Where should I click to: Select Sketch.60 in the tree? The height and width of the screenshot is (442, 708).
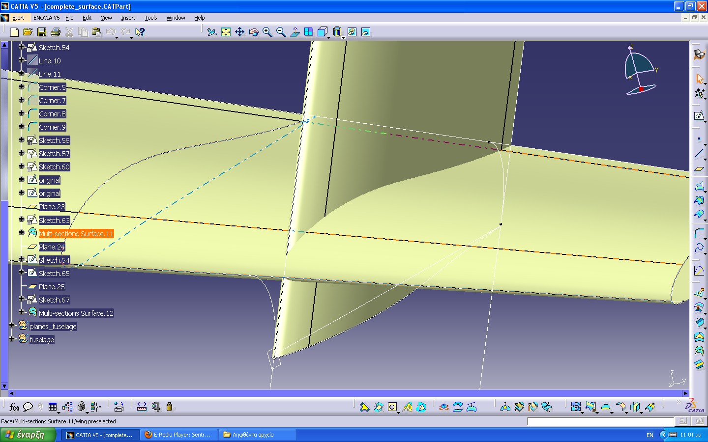[x=54, y=167]
